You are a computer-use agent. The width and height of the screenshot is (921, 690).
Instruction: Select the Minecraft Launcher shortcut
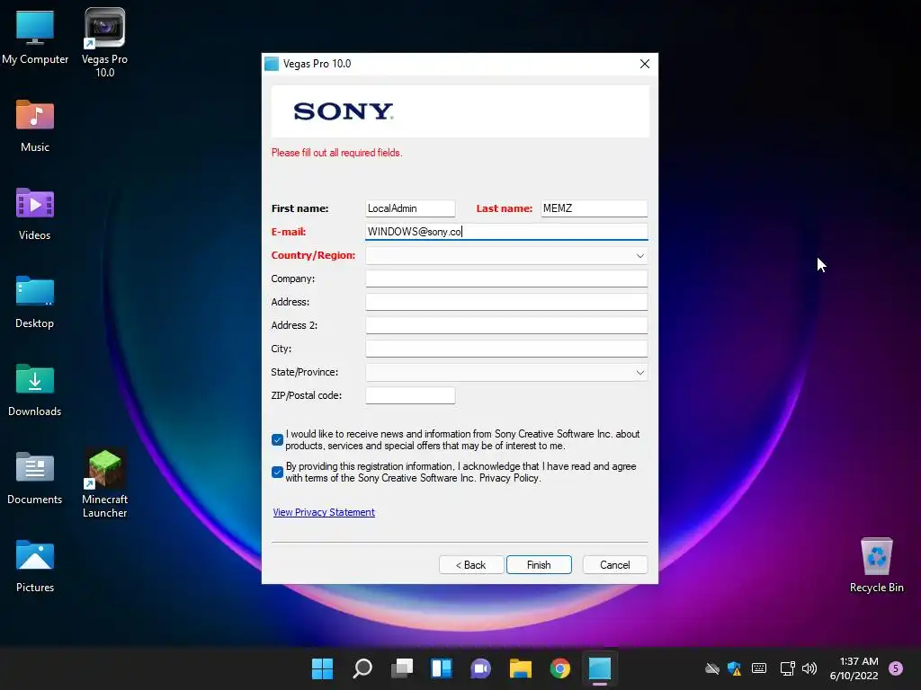104,483
